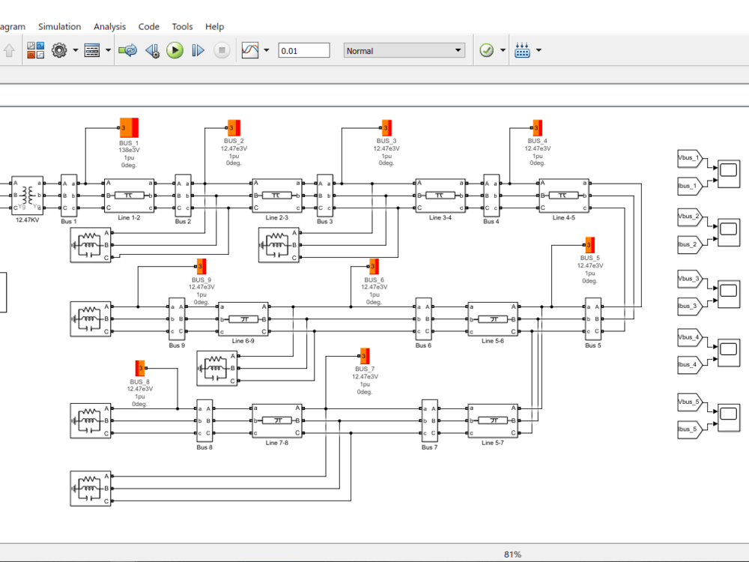The width and height of the screenshot is (749, 562).
Task: Select the BUS_6 load flow block
Action: (x=374, y=266)
